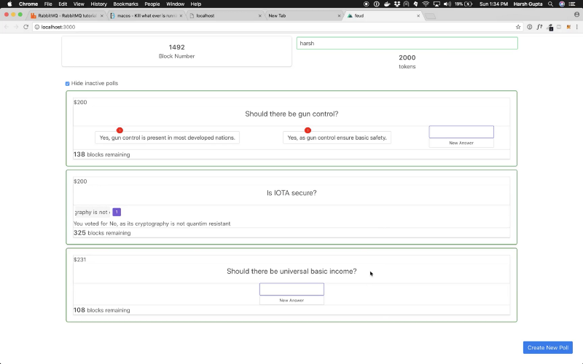Screen dimensions: 583x364
Task: Click red vote badge on 'ensure basic safety' answer
Action: (x=308, y=130)
